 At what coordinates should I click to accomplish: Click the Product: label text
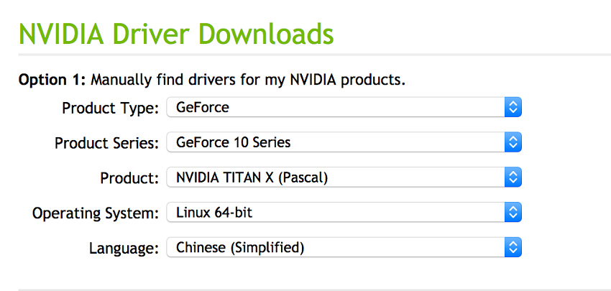click(x=130, y=178)
